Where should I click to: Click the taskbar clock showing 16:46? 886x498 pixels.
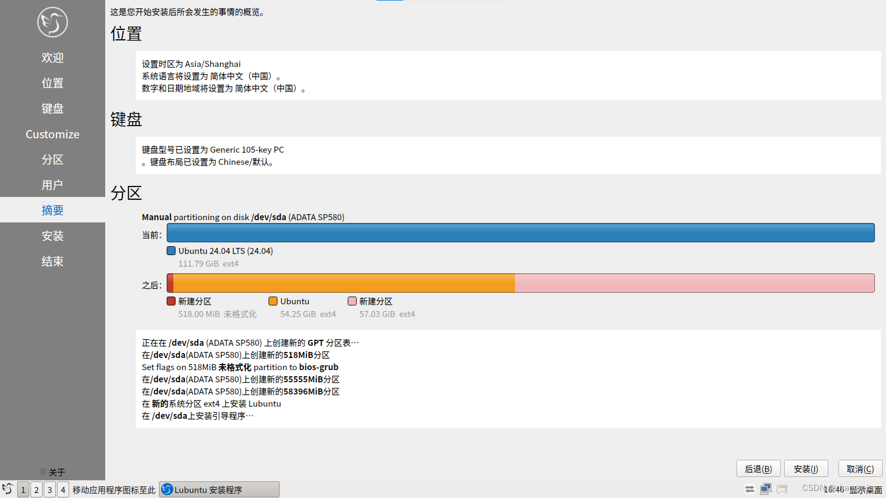[833, 490]
